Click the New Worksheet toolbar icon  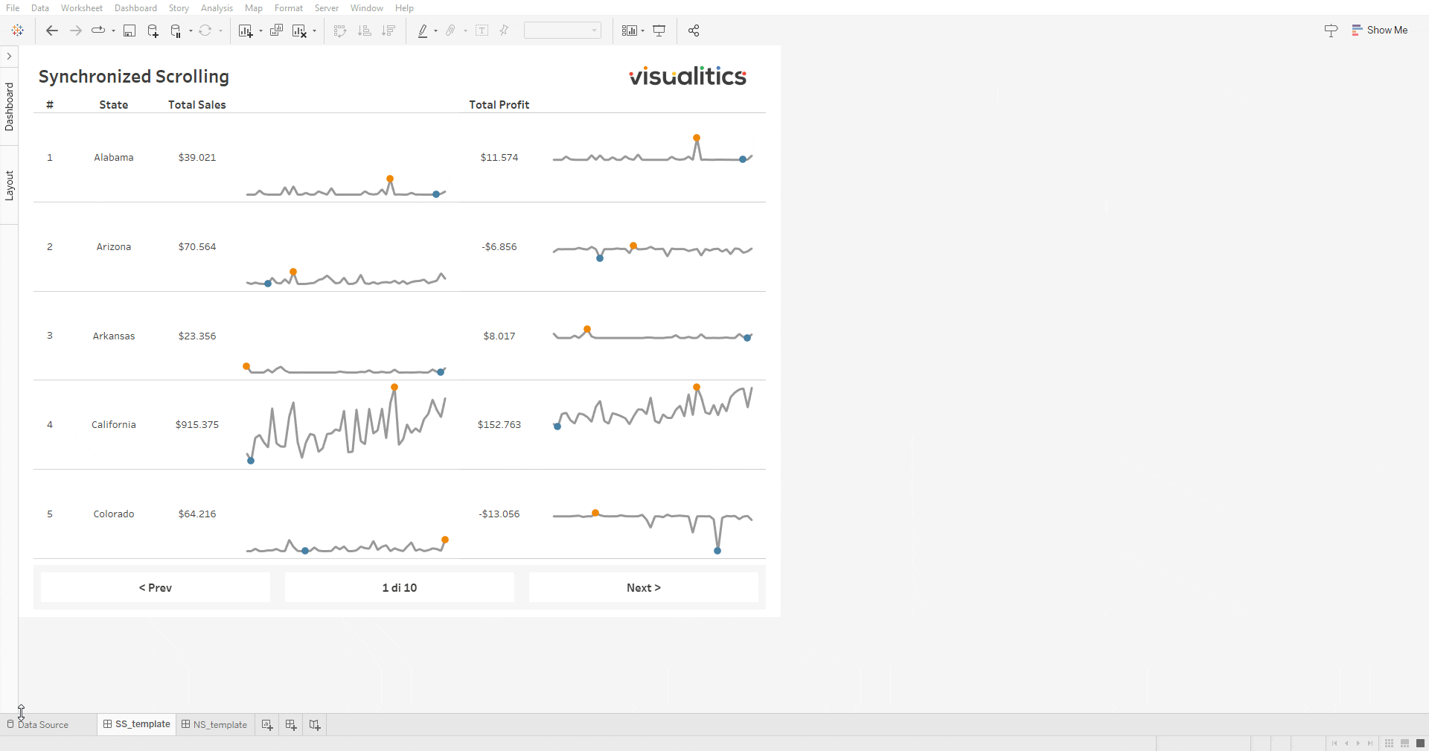tap(246, 31)
